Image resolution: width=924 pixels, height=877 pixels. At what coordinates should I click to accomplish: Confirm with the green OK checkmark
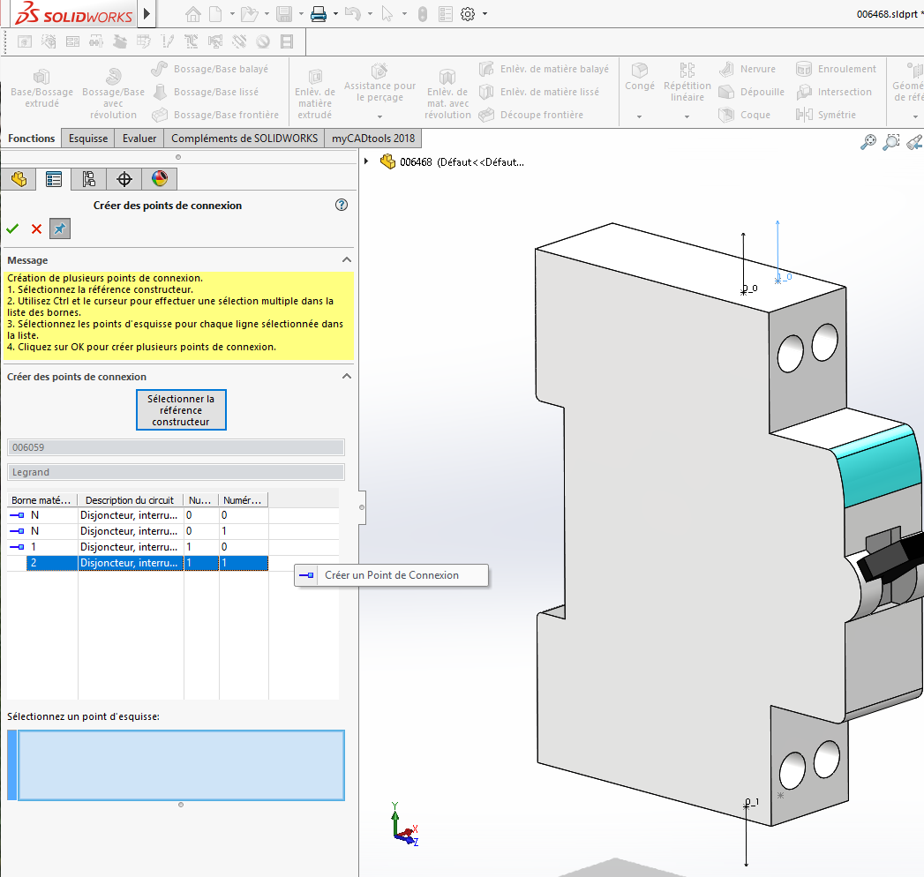click(x=12, y=229)
